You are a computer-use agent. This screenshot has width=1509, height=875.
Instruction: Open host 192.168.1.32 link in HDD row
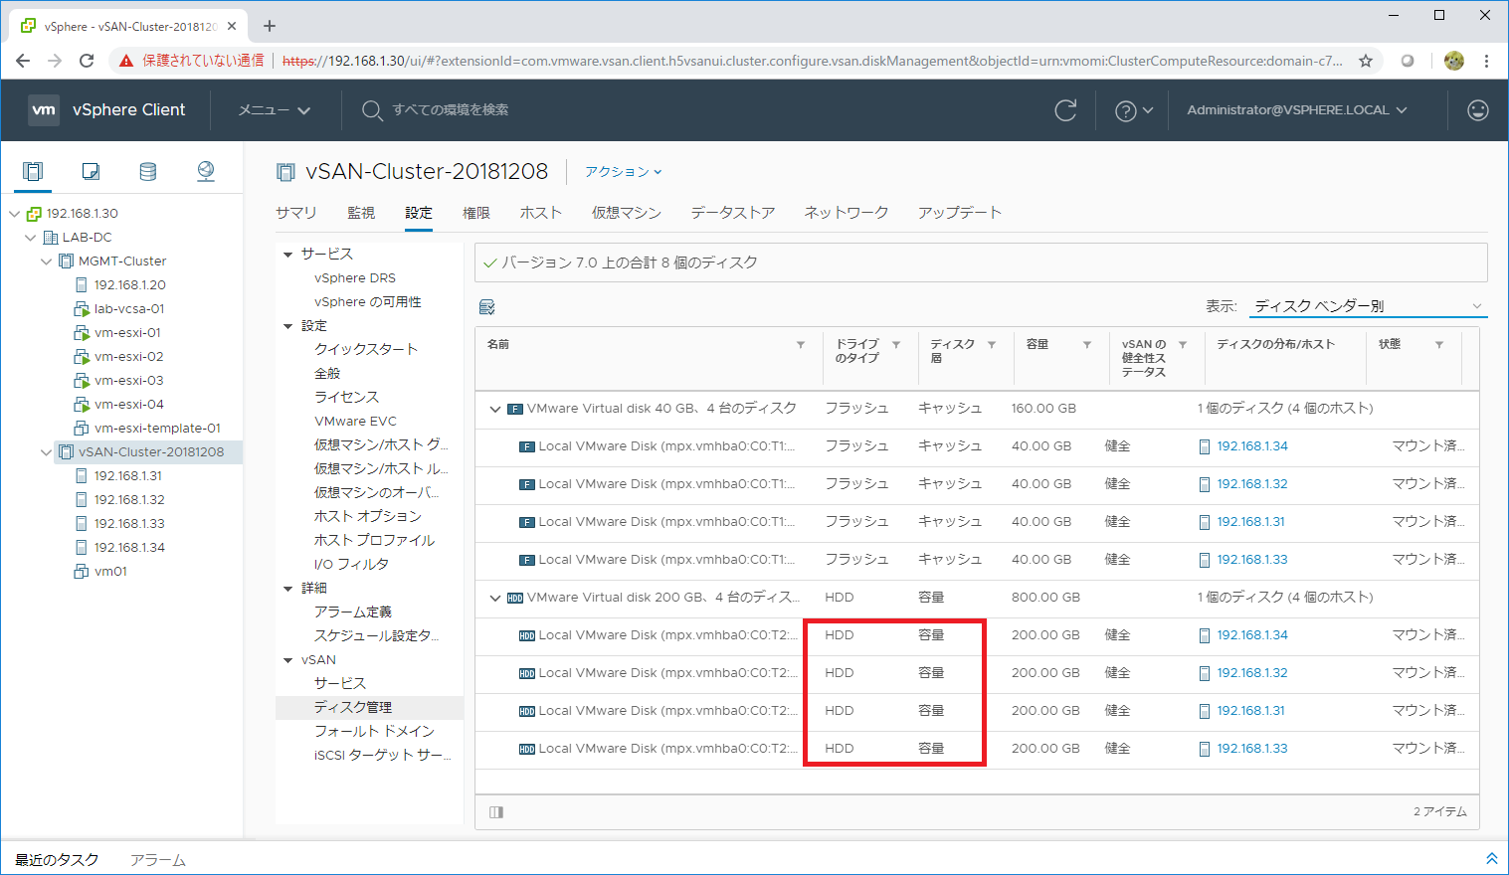pos(1252,673)
